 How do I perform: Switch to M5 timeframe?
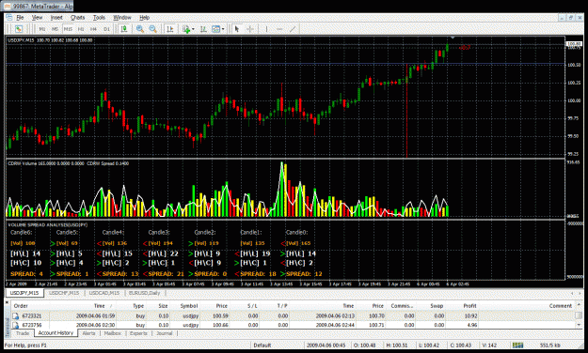[x=56, y=29]
